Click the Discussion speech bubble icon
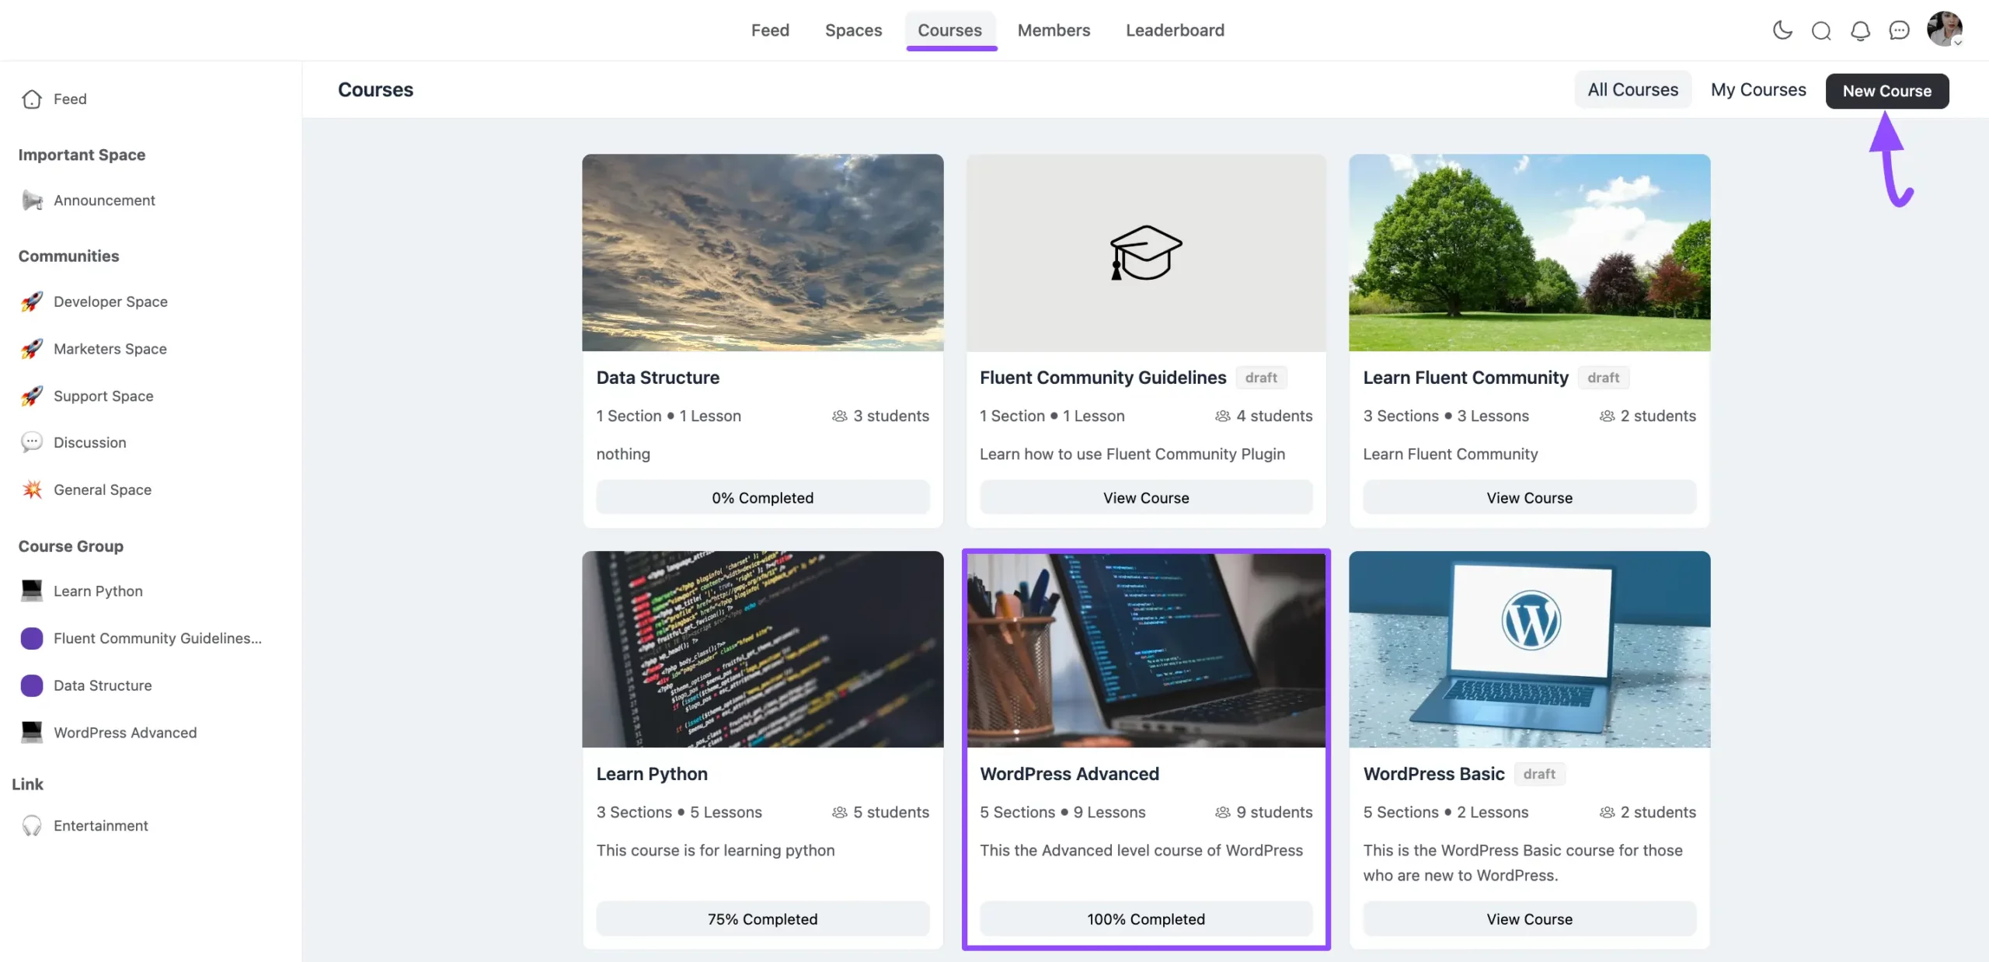The height and width of the screenshot is (962, 1989). [x=32, y=443]
